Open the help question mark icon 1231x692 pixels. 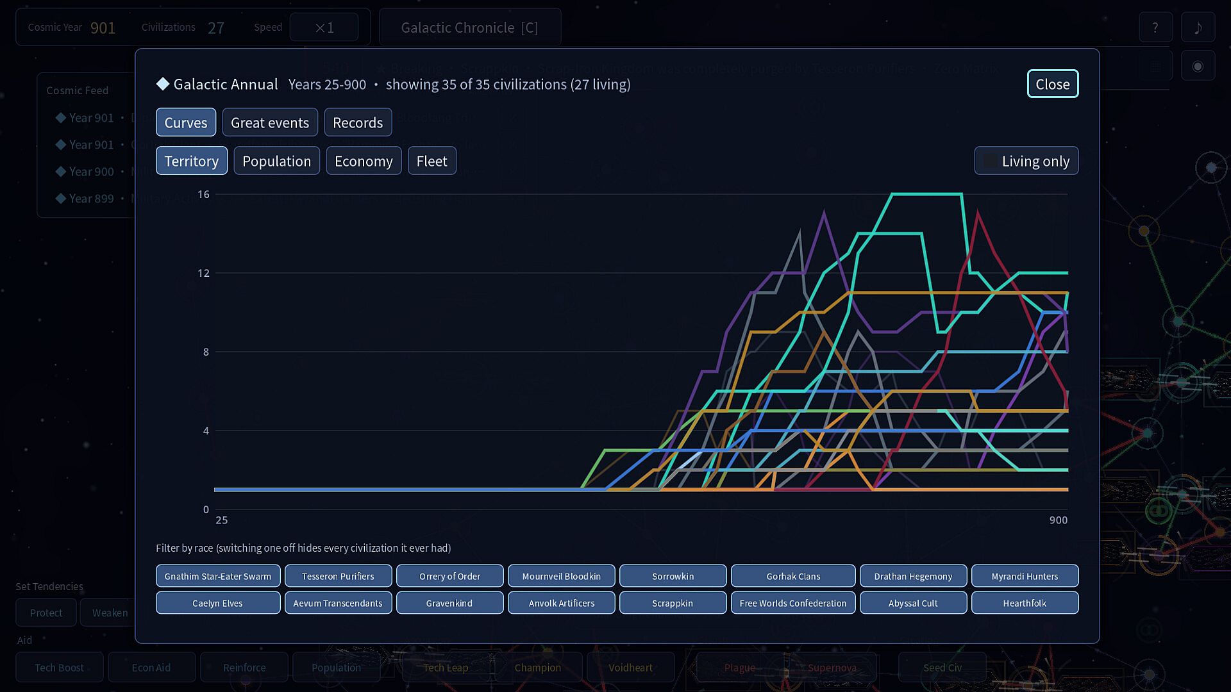(x=1155, y=28)
